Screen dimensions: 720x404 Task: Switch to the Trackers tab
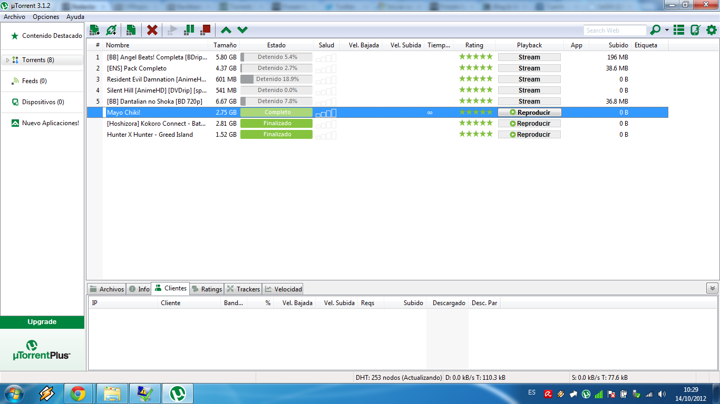243,288
